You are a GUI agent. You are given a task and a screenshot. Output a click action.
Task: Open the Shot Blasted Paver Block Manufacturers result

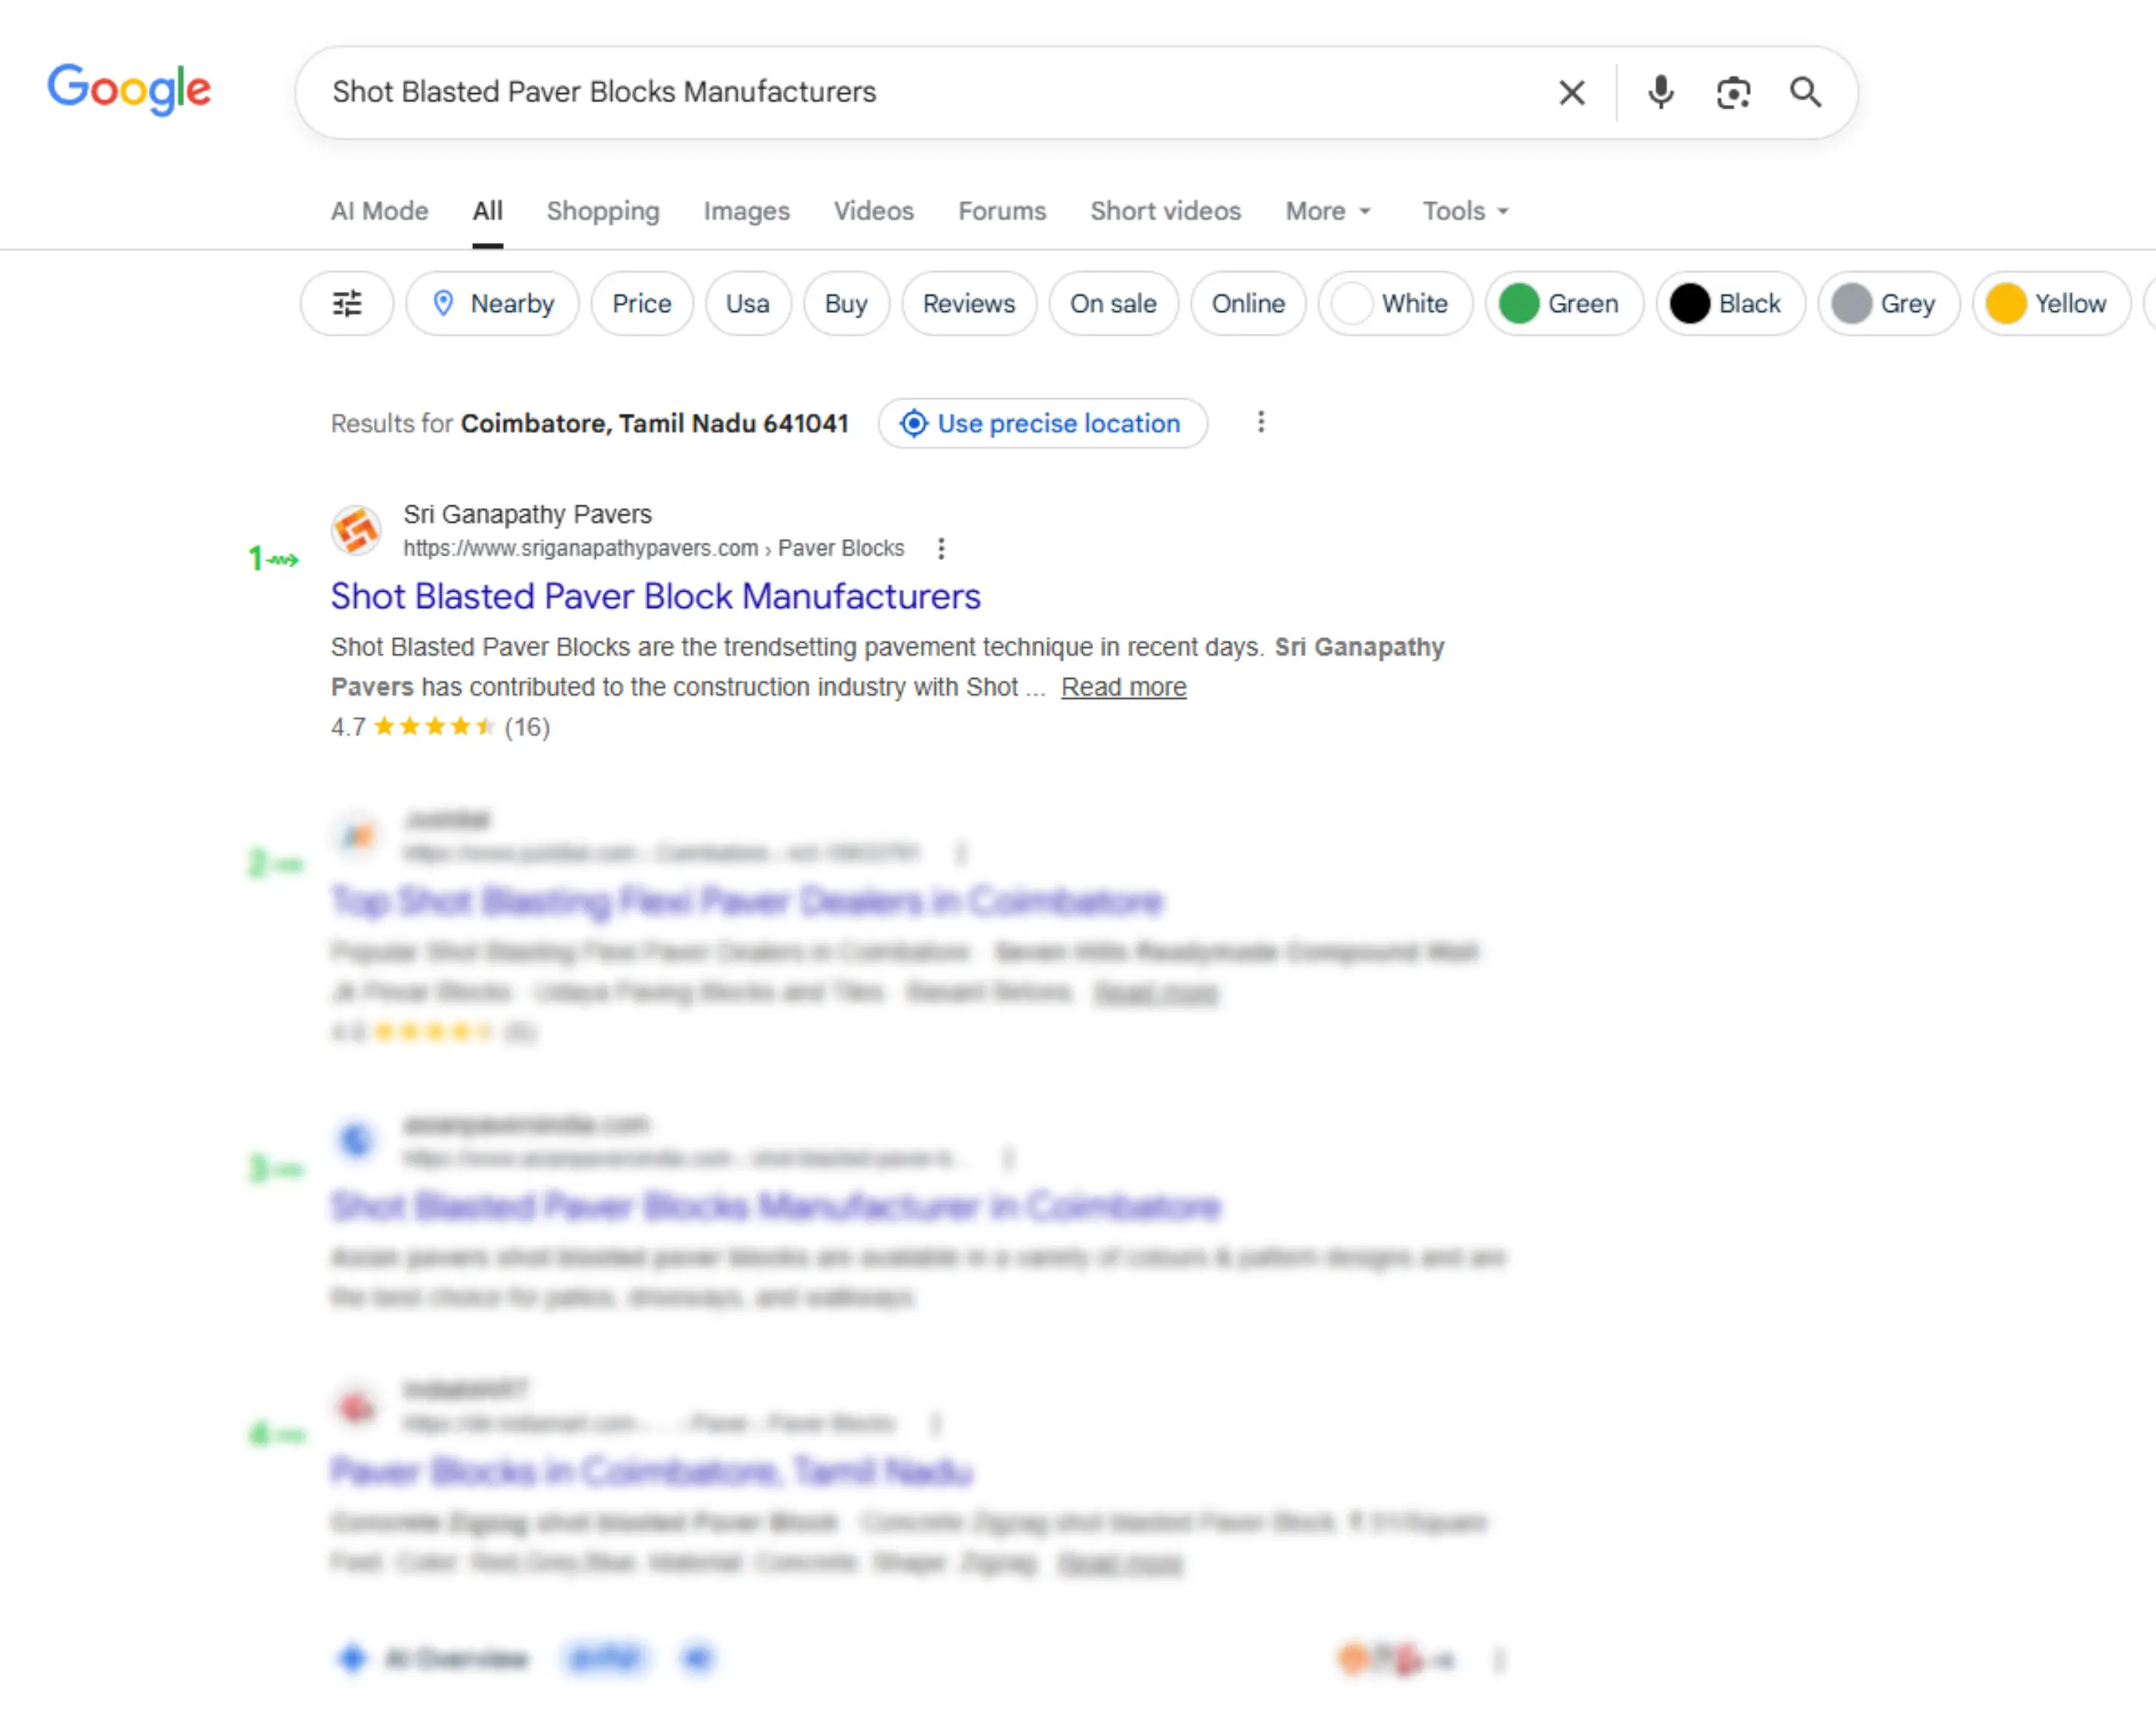click(x=655, y=595)
